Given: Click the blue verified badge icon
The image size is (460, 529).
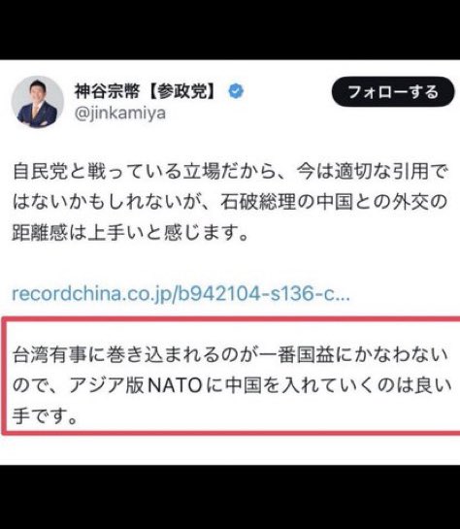Looking at the screenshot, I should [x=236, y=91].
